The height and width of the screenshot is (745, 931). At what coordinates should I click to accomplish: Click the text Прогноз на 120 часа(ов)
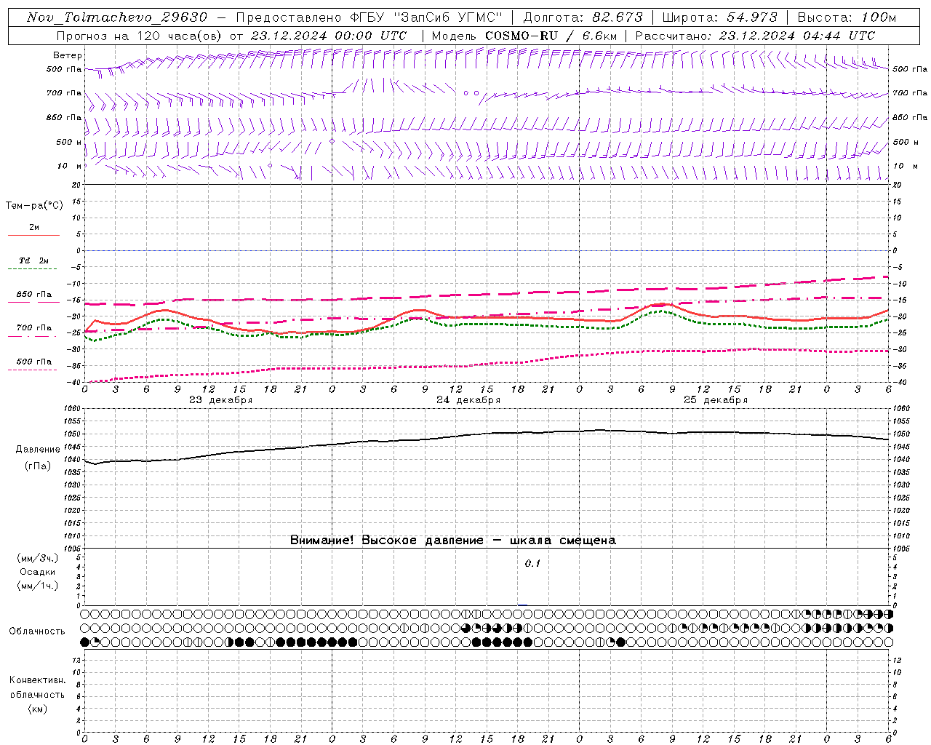(x=139, y=36)
